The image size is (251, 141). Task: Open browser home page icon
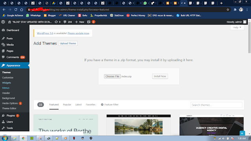point(22,9)
